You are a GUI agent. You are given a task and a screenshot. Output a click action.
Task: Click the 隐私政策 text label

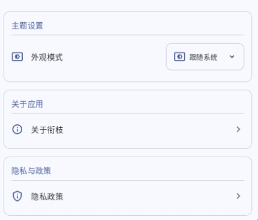click(x=47, y=197)
